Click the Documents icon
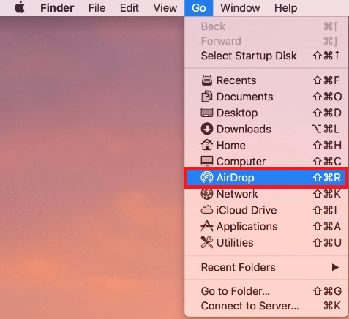 (207, 97)
